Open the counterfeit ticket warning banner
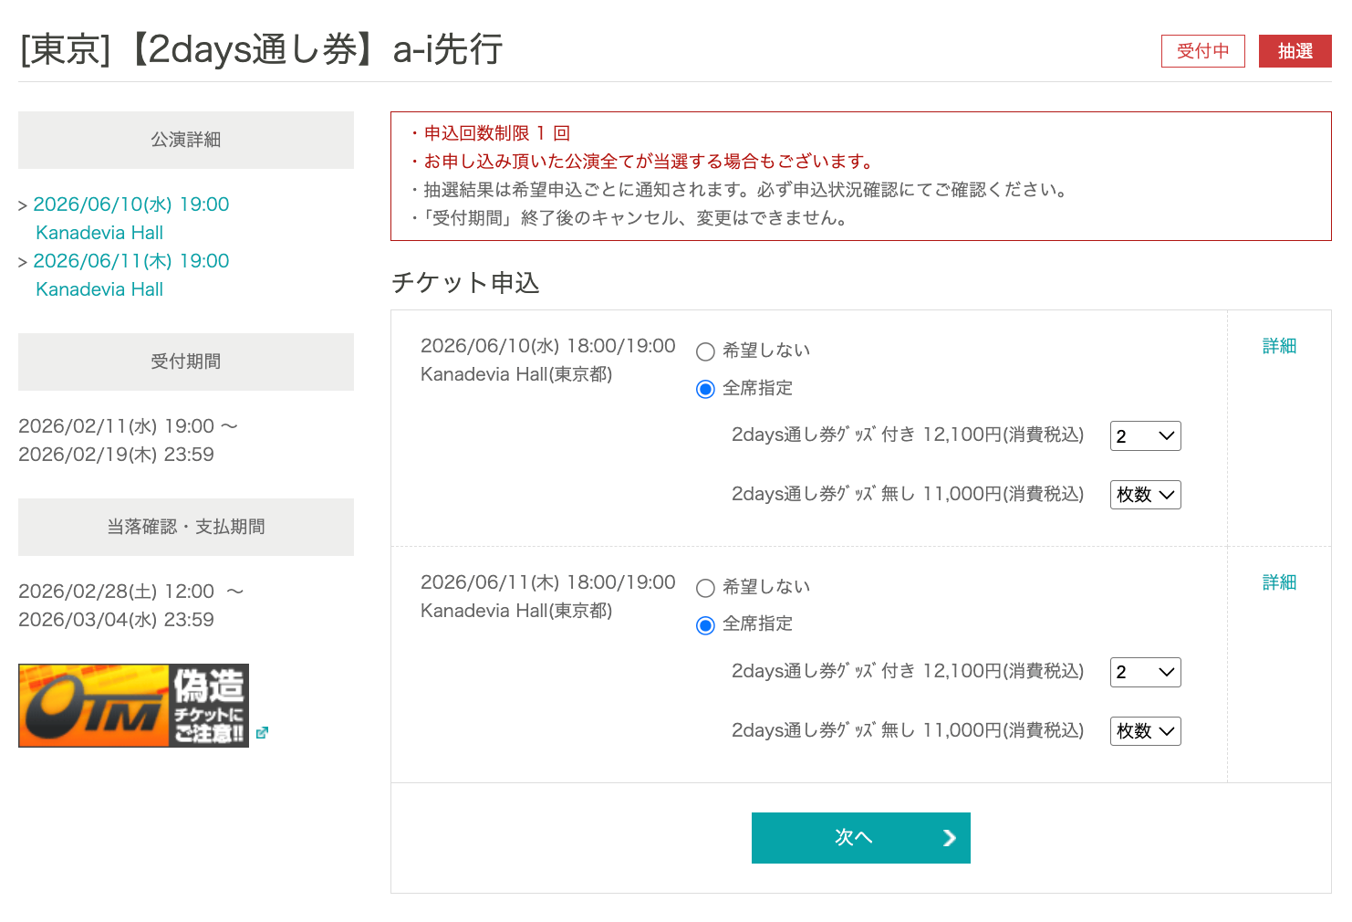The height and width of the screenshot is (922, 1352). pyautogui.click(x=134, y=706)
